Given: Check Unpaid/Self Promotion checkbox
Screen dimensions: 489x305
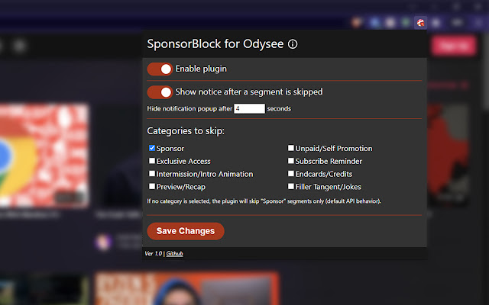Looking at the screenshot, I should pos(290,148).
